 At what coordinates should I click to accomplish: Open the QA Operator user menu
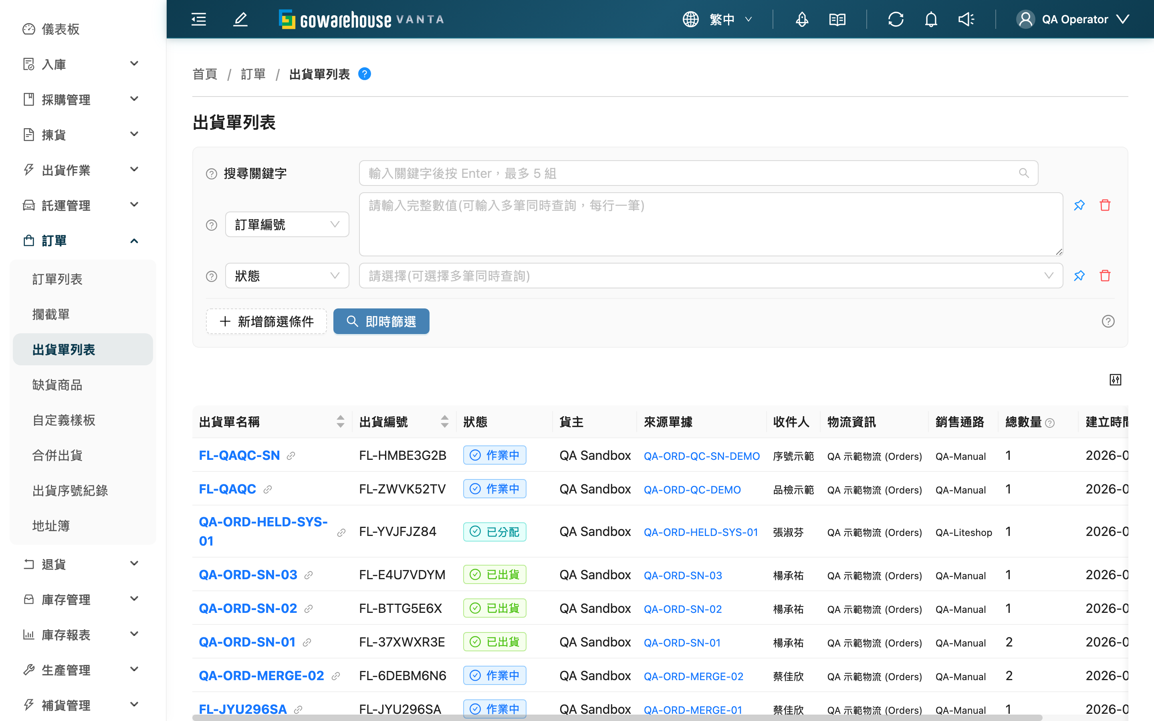(1073, 19)
